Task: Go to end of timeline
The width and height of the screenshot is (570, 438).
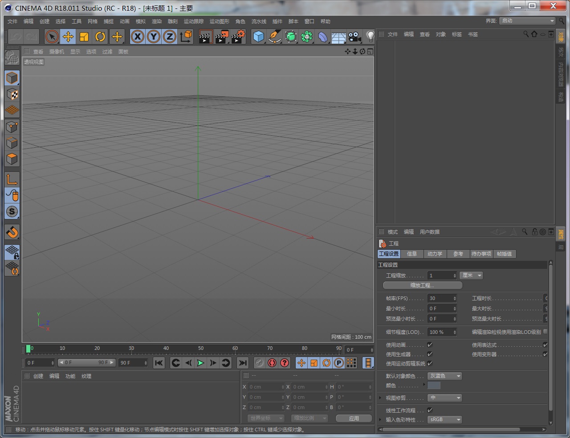Action: [x=243, y=363]
